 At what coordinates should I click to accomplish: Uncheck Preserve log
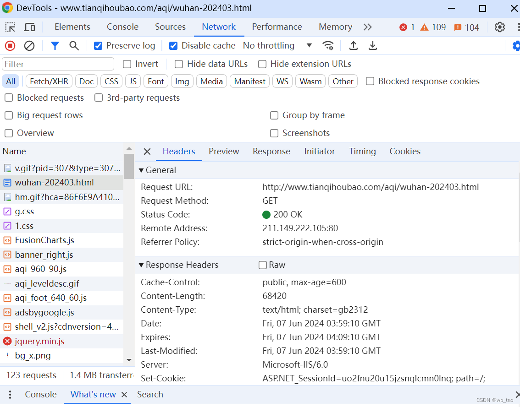[x=98, y=46]
